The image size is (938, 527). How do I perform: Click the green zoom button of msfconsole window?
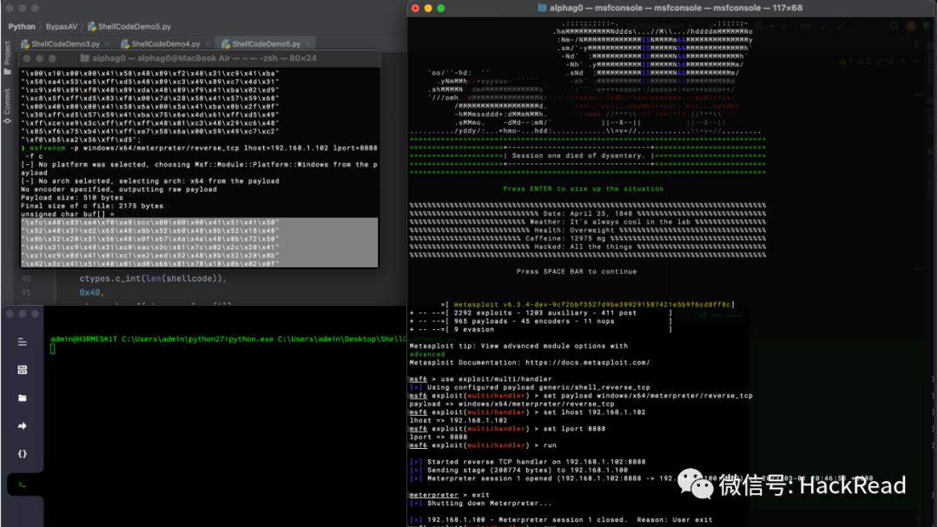(441, 9)
